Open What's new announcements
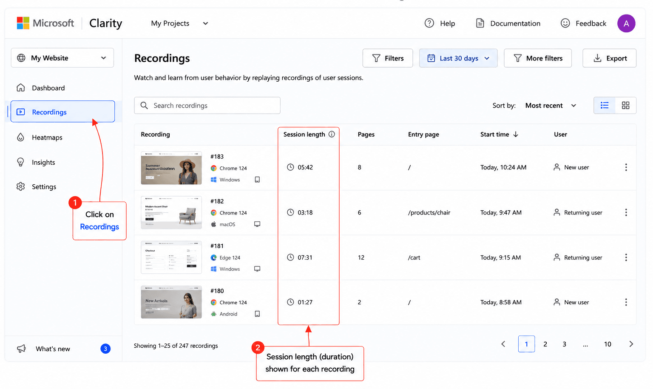This screenshot has width=653, height=389. [x=63, y=349]
